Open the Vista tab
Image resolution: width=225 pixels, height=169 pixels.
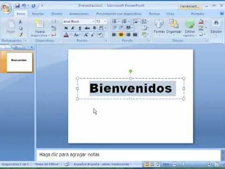point(170,14)
